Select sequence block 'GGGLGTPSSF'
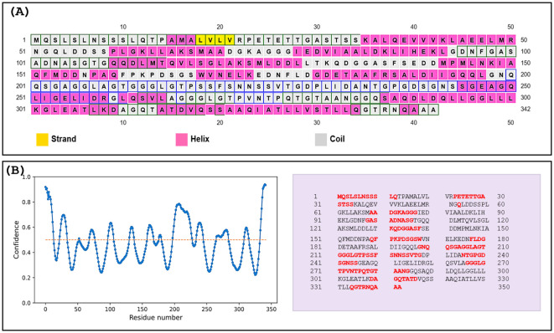The width and height of the screenshot is (554, 333). click(357, 255)
